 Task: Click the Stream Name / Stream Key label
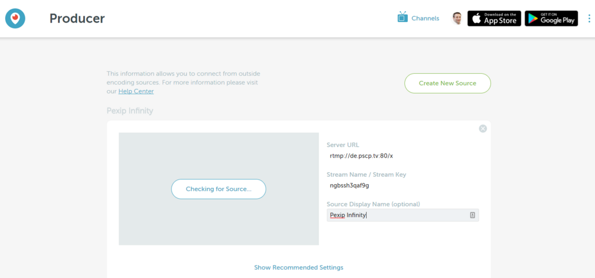point(366,174)
